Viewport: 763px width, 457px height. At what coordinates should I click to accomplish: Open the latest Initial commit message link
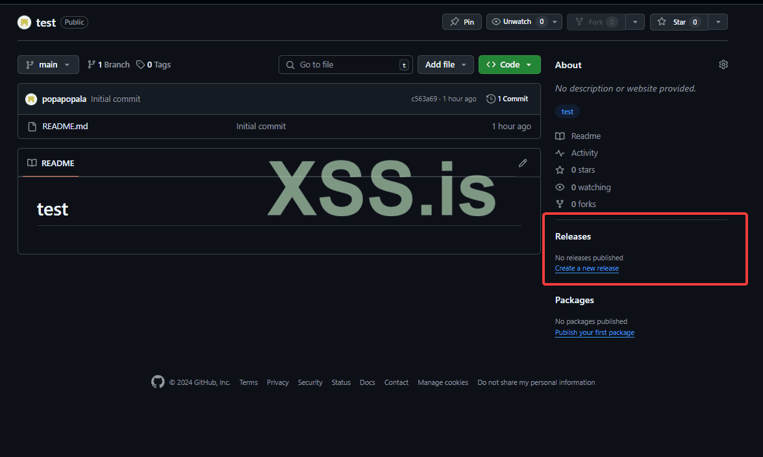116,99
